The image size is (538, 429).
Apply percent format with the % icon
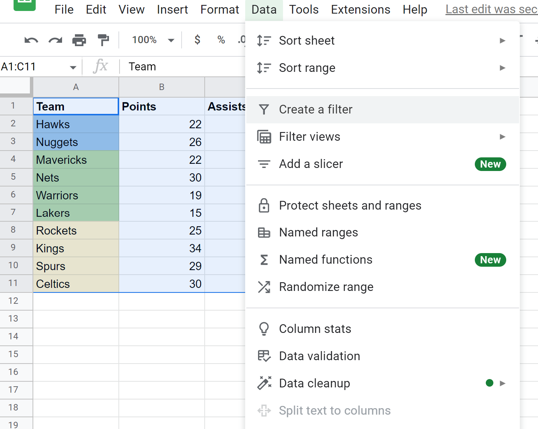point(221,40)
